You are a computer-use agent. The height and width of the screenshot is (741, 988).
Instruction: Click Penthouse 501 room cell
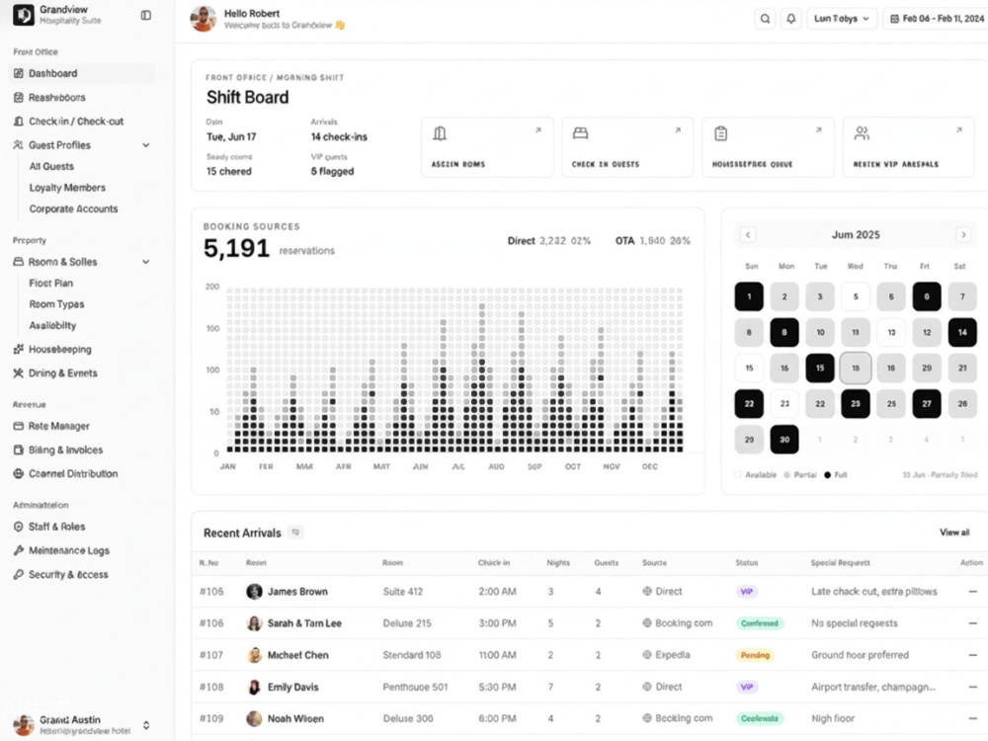[415, 687]
